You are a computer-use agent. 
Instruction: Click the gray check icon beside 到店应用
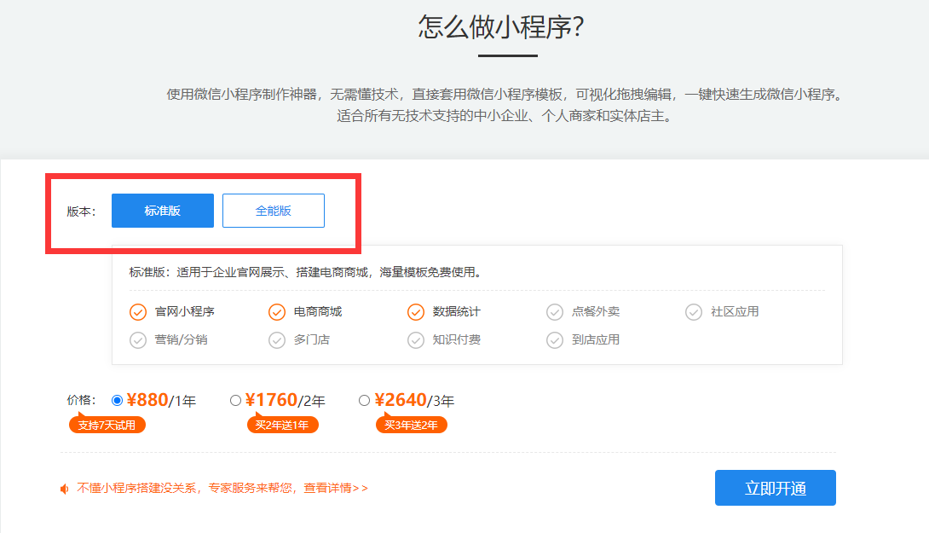pyautogui.click(x=555, y=340)
